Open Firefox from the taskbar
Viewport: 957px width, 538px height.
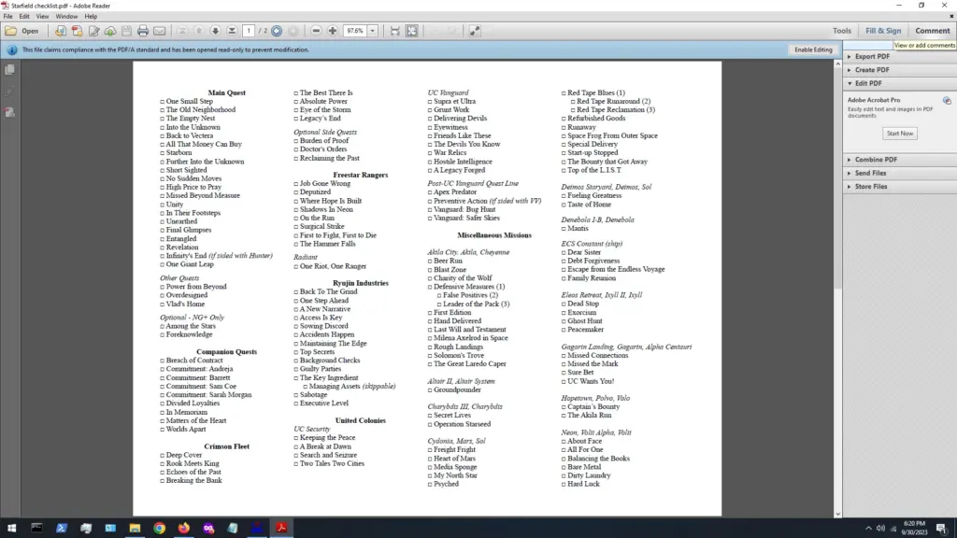(184, 529)
